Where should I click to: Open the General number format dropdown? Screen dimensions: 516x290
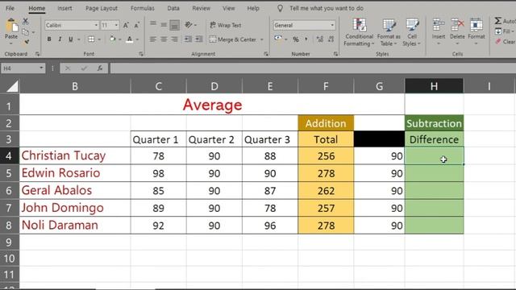click(x=332, y=25)
